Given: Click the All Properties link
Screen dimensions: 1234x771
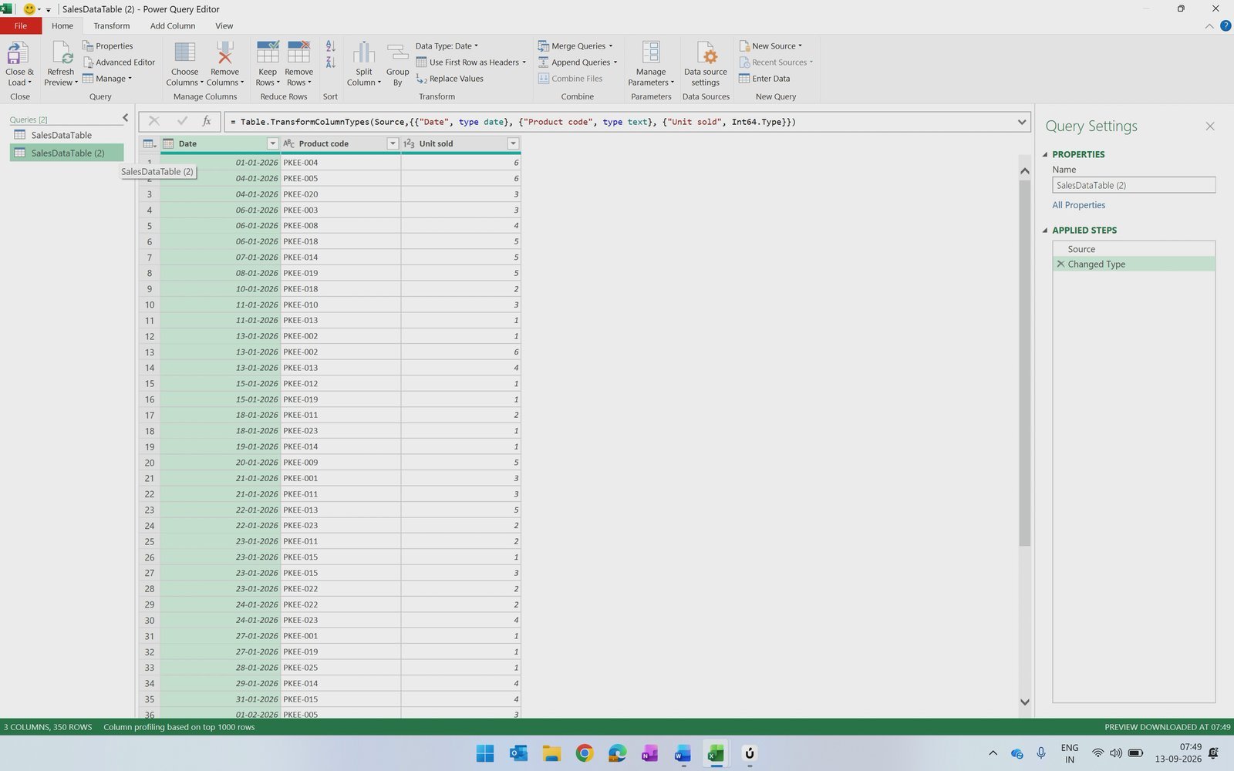Looking at the screenshot, I should [x=1079, y=205].
